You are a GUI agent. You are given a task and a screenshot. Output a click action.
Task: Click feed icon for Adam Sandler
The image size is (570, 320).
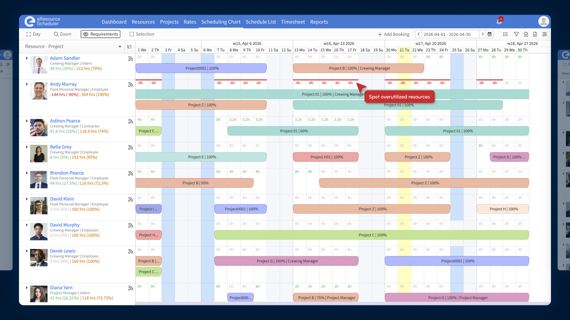coord(130,59)
